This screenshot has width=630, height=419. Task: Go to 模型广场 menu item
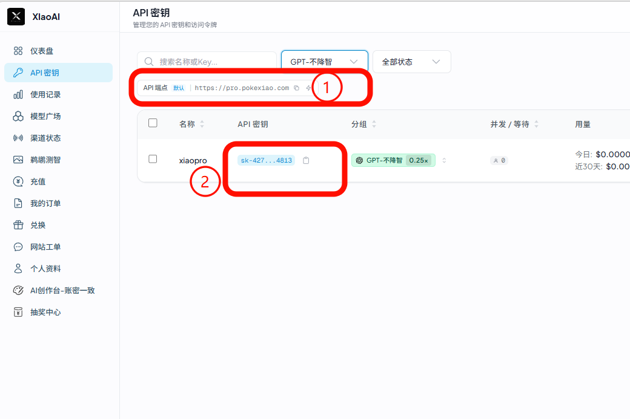(58, 116)
